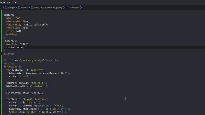Select the index.html editor tab
Image resolution: width=205 pixels, height=115 pixels.
pyautogui.click(x=9, y=2)
